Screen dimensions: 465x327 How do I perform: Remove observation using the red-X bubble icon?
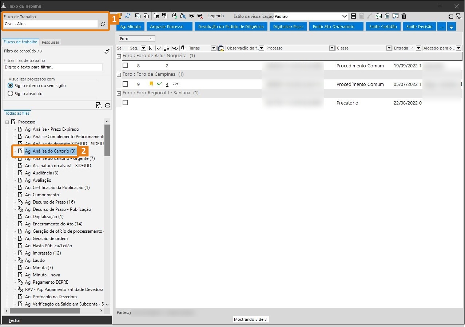click(200, 16)
